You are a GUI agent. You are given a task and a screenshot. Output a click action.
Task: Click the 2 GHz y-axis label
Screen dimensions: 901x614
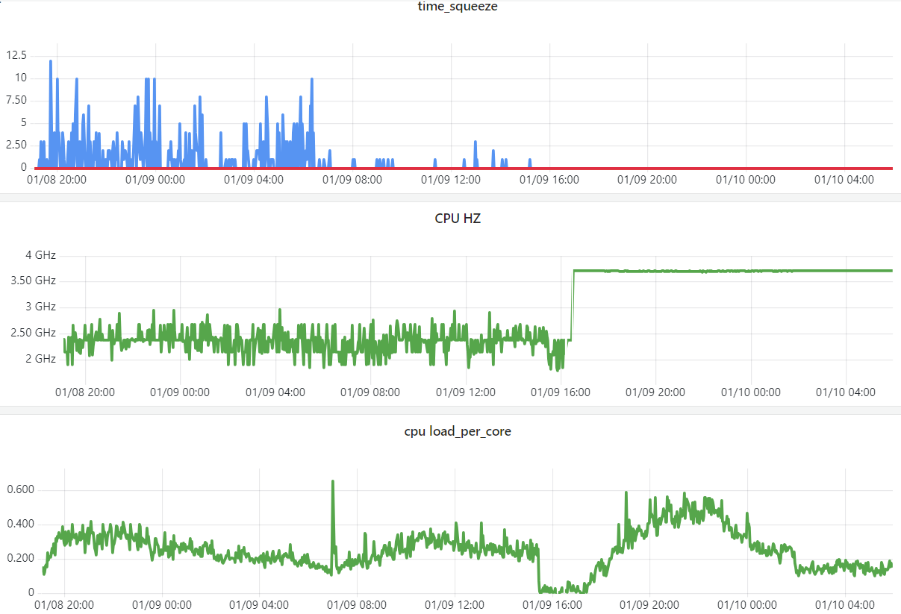point(41,358)
